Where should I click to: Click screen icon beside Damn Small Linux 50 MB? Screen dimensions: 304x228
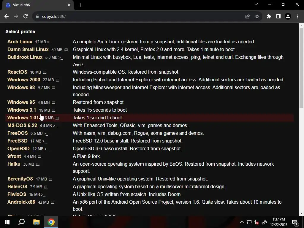[x=66, y=50]
